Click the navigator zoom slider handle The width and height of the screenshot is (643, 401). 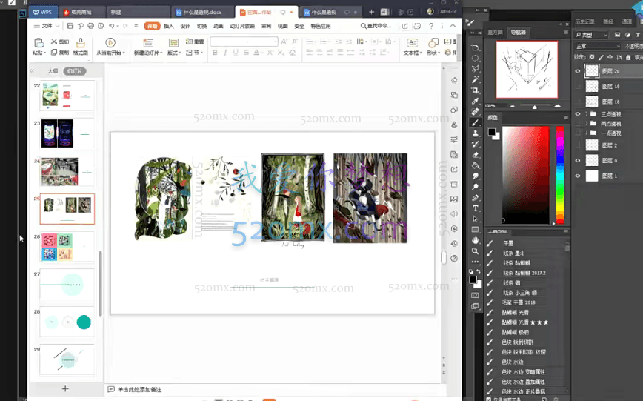coord(534,107)
